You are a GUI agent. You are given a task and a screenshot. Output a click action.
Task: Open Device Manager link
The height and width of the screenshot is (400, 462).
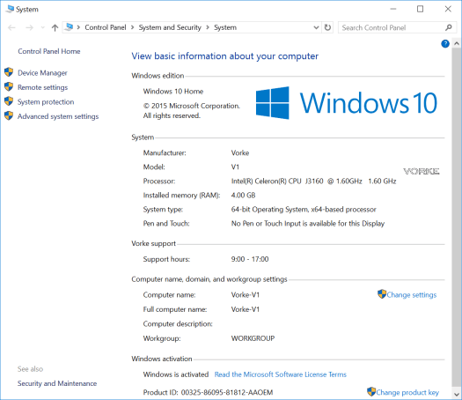(x=42, y=73)
